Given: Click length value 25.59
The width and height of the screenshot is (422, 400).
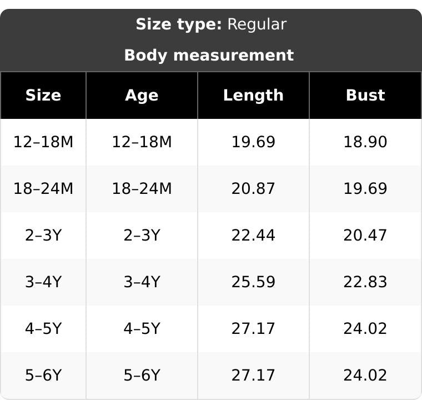Looking at the screenshot, I should pos(254,282).
